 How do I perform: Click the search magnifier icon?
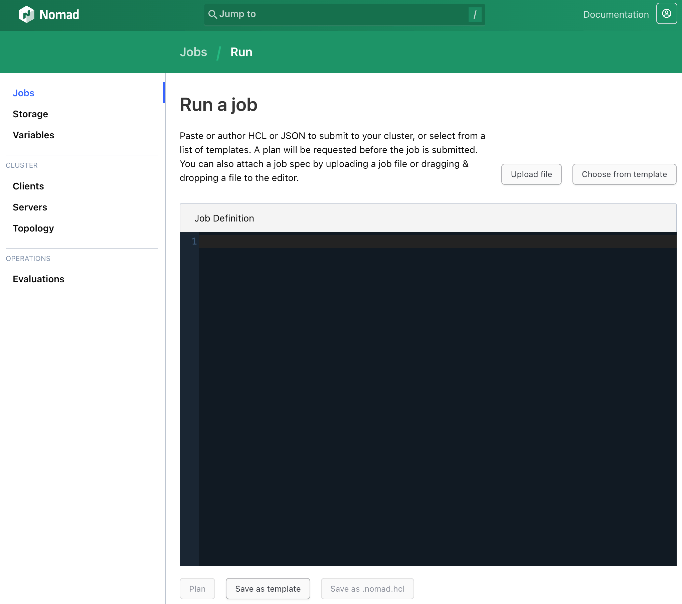(212, 14)
